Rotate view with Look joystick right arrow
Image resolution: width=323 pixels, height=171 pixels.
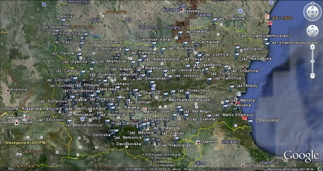(317, 12)
